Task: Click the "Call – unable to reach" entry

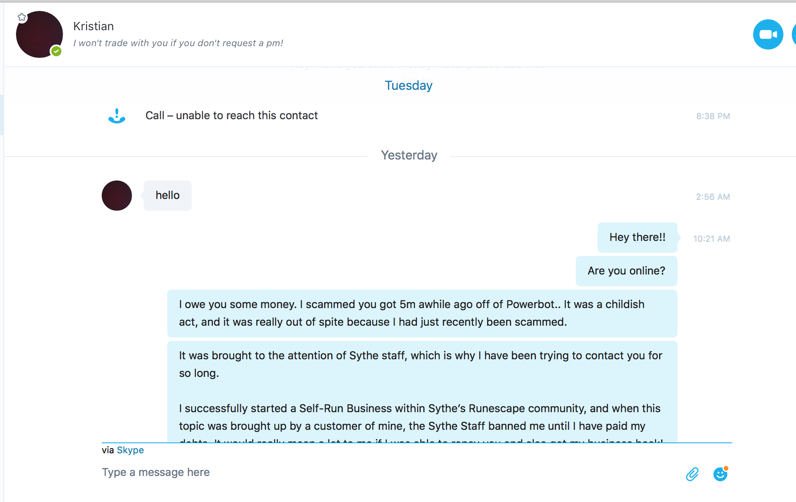Action: click(232, 116)
